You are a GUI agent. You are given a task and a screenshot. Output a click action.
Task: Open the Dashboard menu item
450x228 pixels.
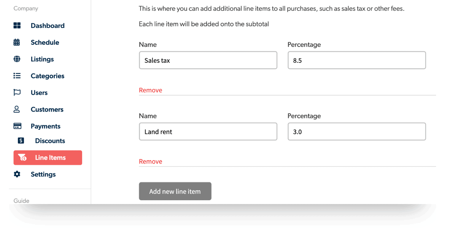tap(47, 26)
